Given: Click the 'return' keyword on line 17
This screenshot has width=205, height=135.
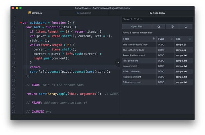Looking at the screenshot, I should (x=35, y=67).
